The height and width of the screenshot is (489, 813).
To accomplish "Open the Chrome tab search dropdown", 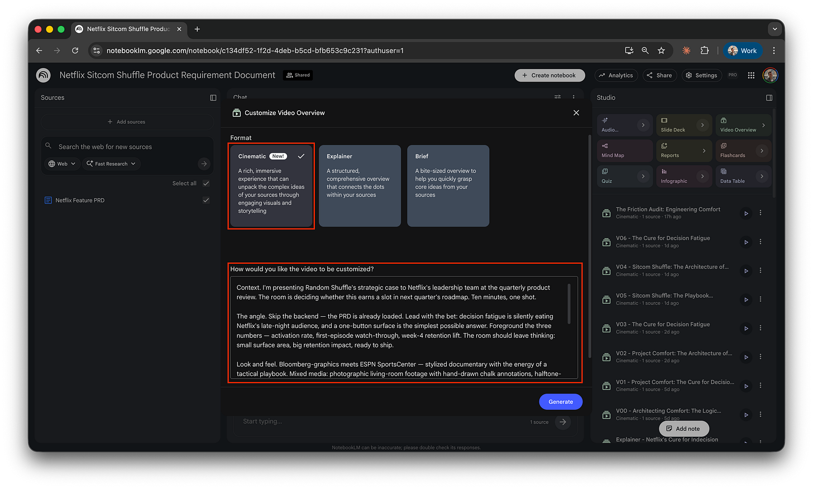I will click(x=774, y=29).
